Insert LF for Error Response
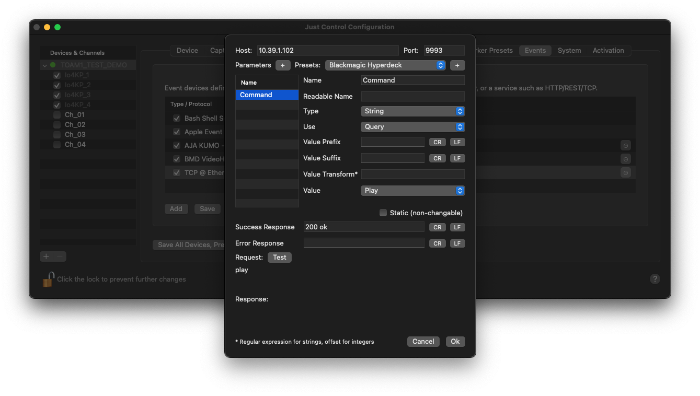The image size is (700, 396). [457, 243]
